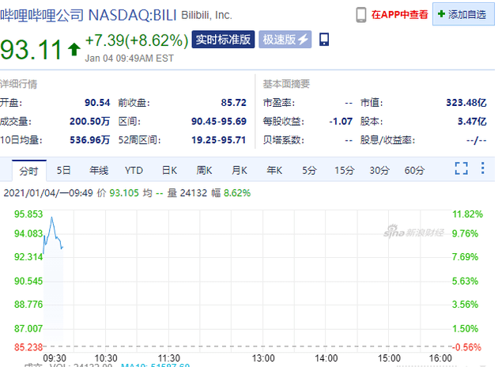This screenshot has width=498, height=367.
Task: Click the phone icon beside 在APP中查看
Action: tap(360, 14)
